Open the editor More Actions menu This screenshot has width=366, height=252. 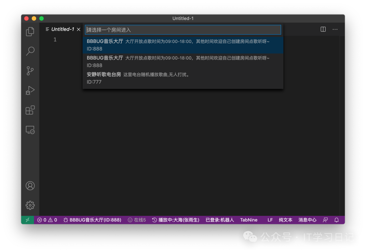click(x=335, y=29)
